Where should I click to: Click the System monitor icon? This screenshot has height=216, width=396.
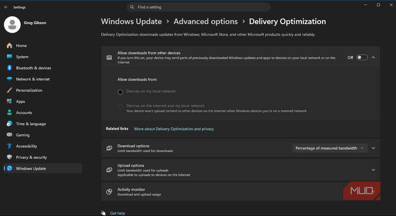point(9,57)
